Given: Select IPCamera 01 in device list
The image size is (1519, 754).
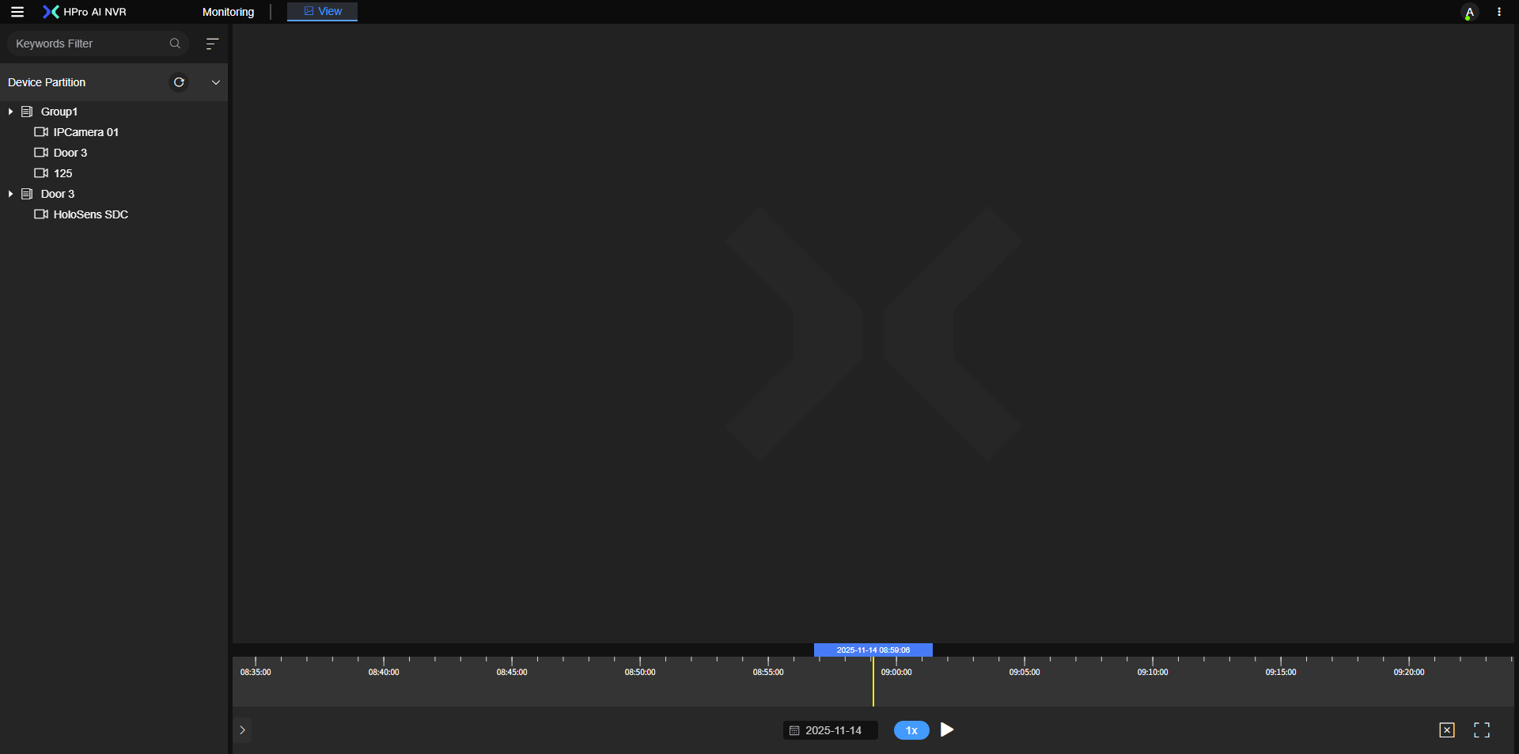Looking at the screenshot, I should point(85,132).
